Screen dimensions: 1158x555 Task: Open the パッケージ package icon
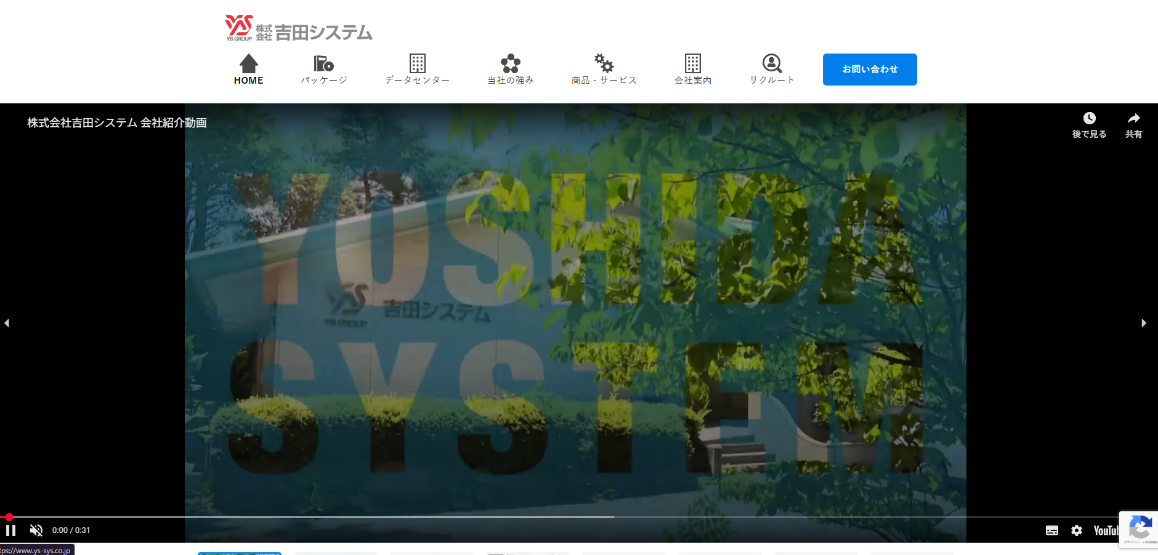[324, 63]
